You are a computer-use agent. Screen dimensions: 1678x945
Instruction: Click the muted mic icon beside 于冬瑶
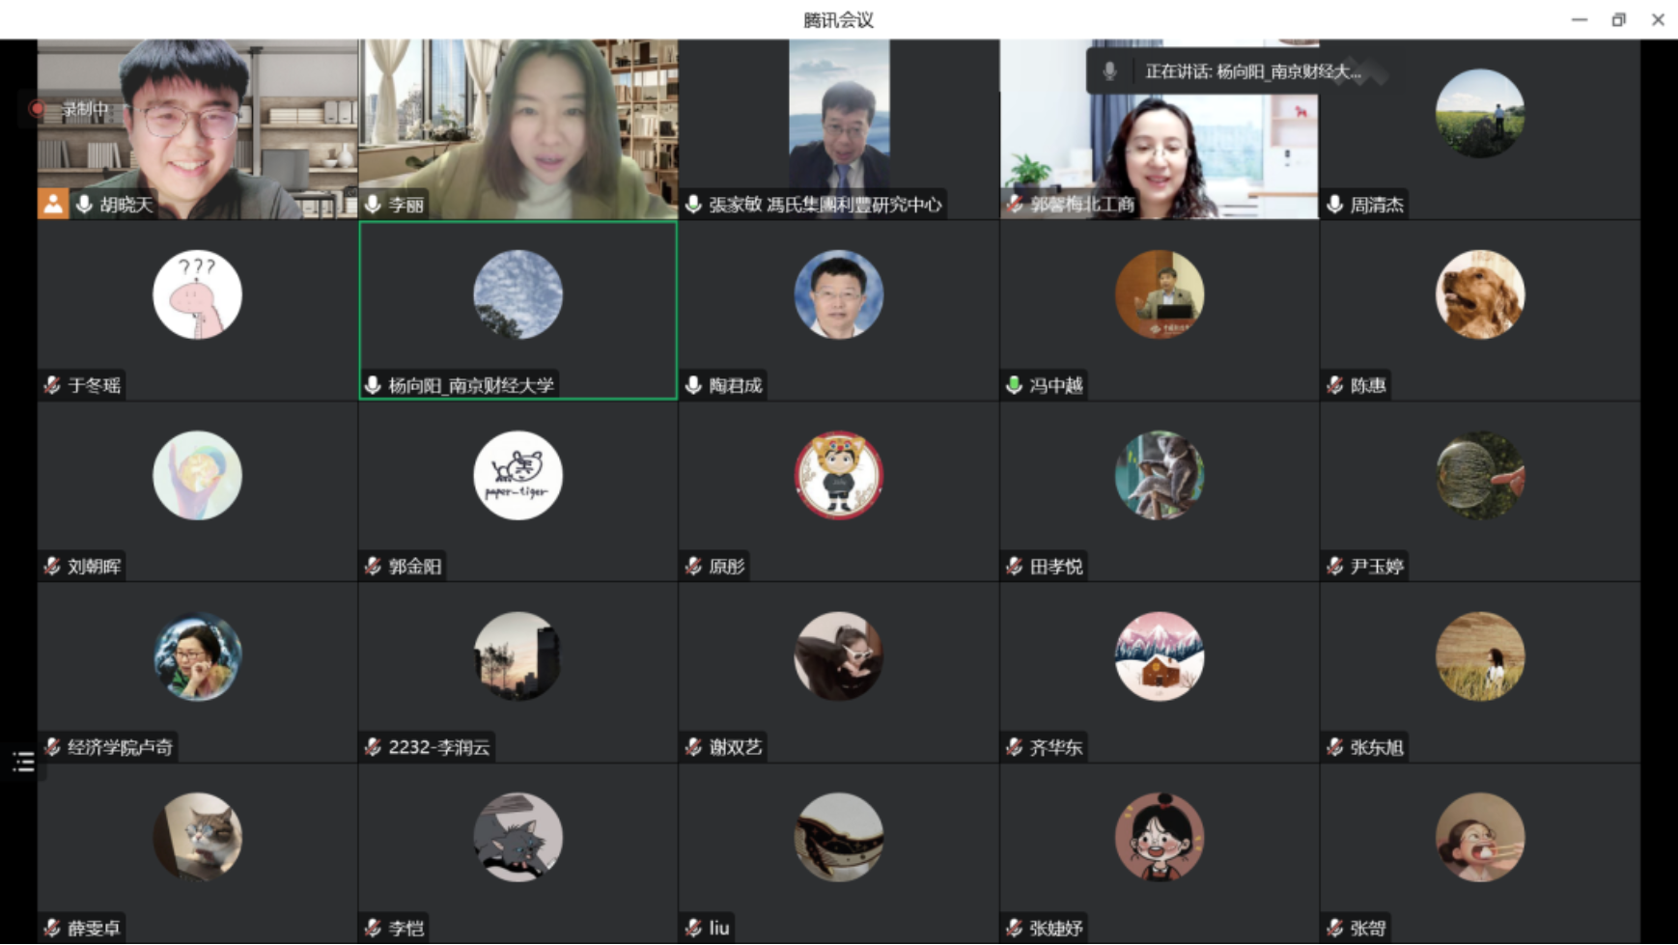pyautogui.click(x=52, y=385)
